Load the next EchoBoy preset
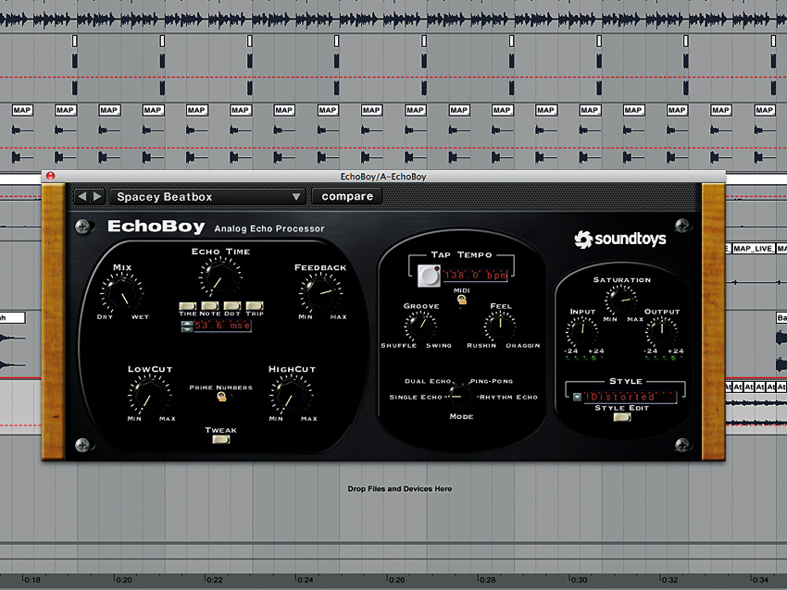The image size is (787, 590). [97, 196]
